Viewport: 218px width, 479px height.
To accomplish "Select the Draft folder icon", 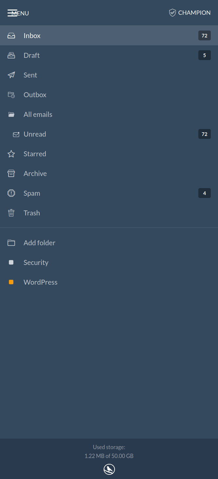I will point(11,55).
